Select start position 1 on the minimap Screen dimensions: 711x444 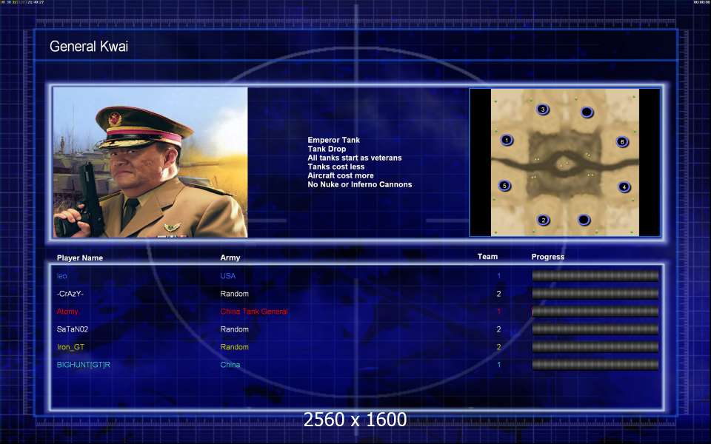[x=507, y=140]
